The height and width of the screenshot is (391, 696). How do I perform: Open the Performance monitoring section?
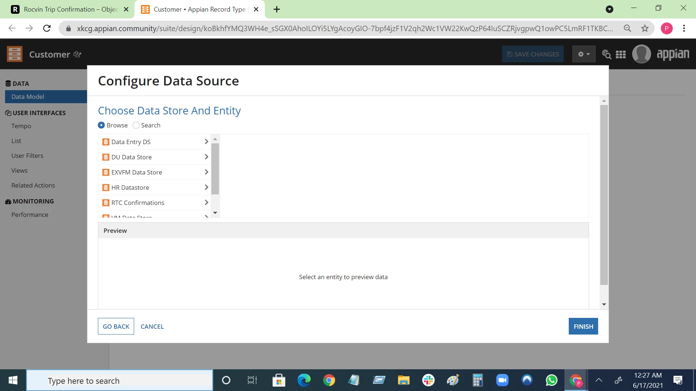[x=30, y=215]
